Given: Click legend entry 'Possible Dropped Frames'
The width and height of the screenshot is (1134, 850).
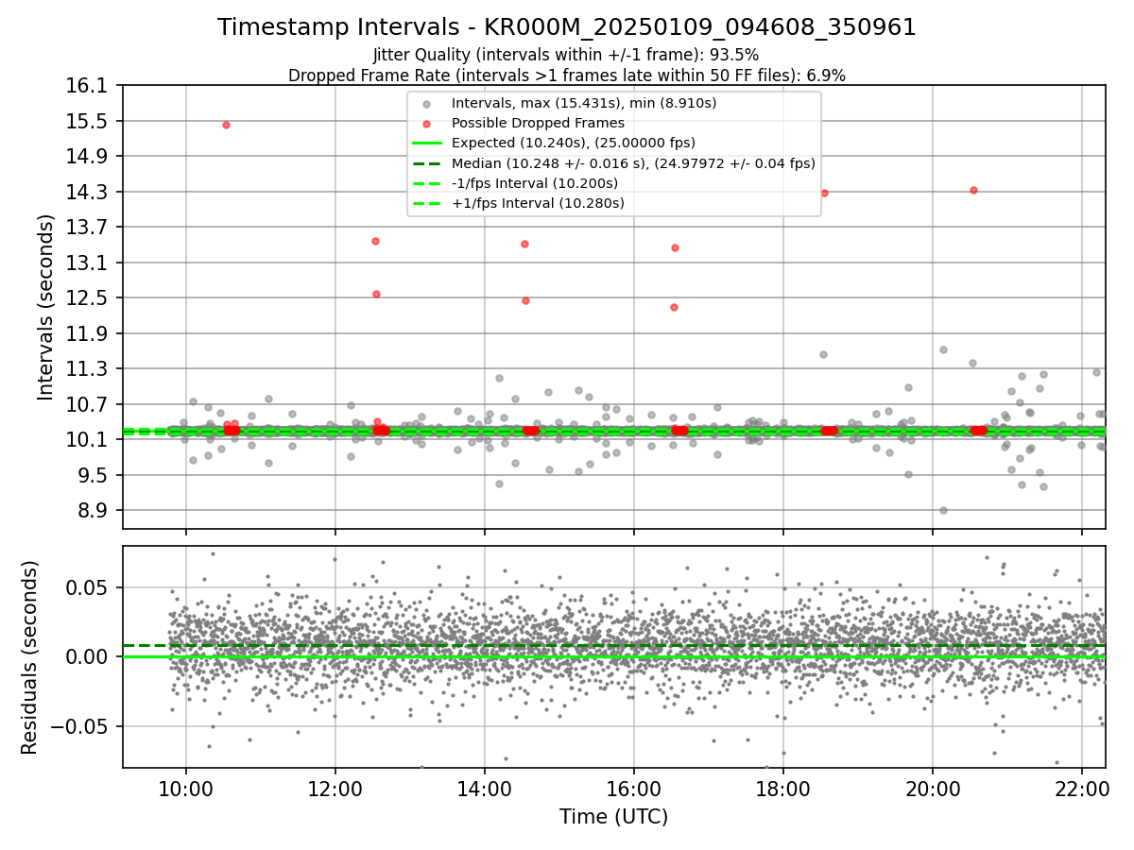Looking at the screenshot, I should coord(538,123).
